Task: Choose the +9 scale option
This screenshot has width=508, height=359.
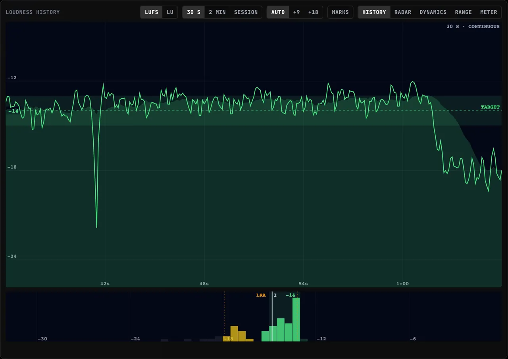Action: click(x=296, y=12)
